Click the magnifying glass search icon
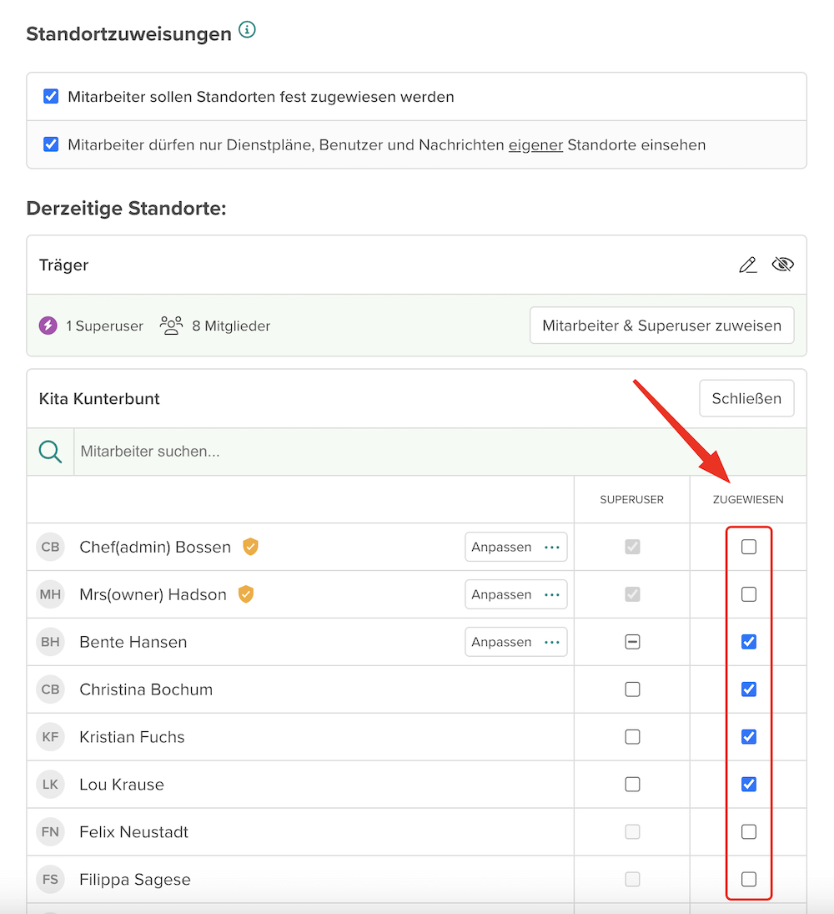Image resolution: width=834 pixels, height=914 pixels. click(x=51, y=452)
